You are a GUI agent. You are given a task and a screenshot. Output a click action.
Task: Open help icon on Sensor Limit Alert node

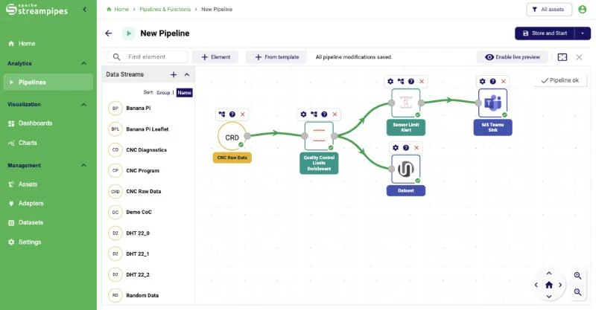411,81
